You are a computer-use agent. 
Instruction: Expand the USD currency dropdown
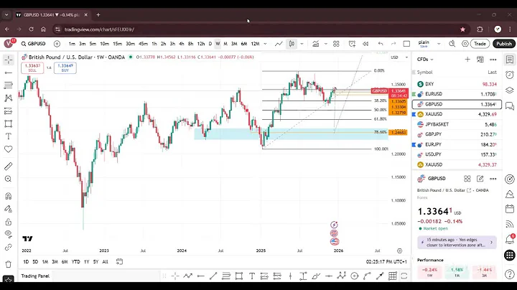click(399, 57)
